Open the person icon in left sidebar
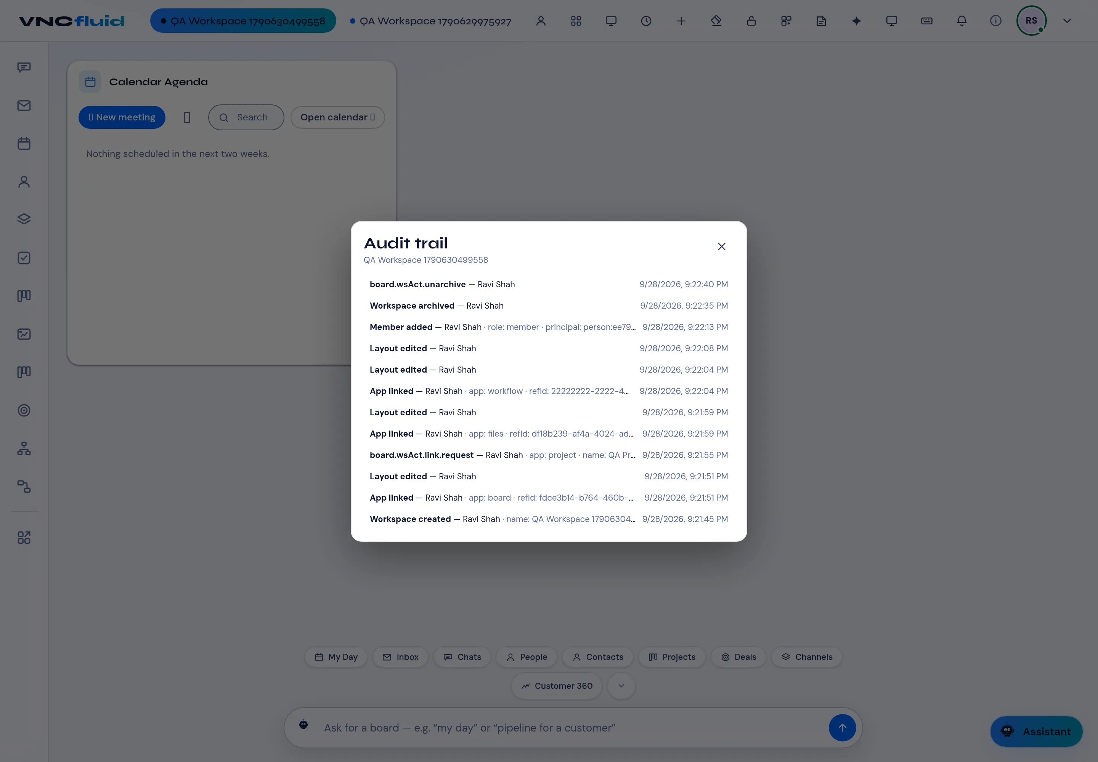This screenshot has height=762, width=1098. click(24, 182)
